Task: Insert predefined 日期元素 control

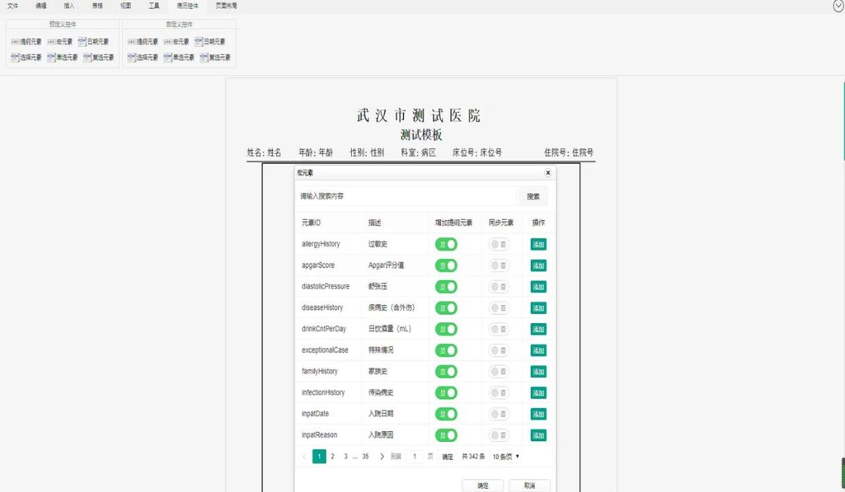Action: point(94,42)
